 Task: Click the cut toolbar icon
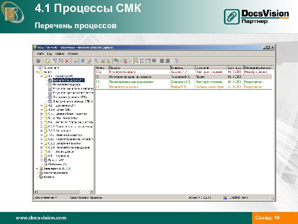pos(55,61)
